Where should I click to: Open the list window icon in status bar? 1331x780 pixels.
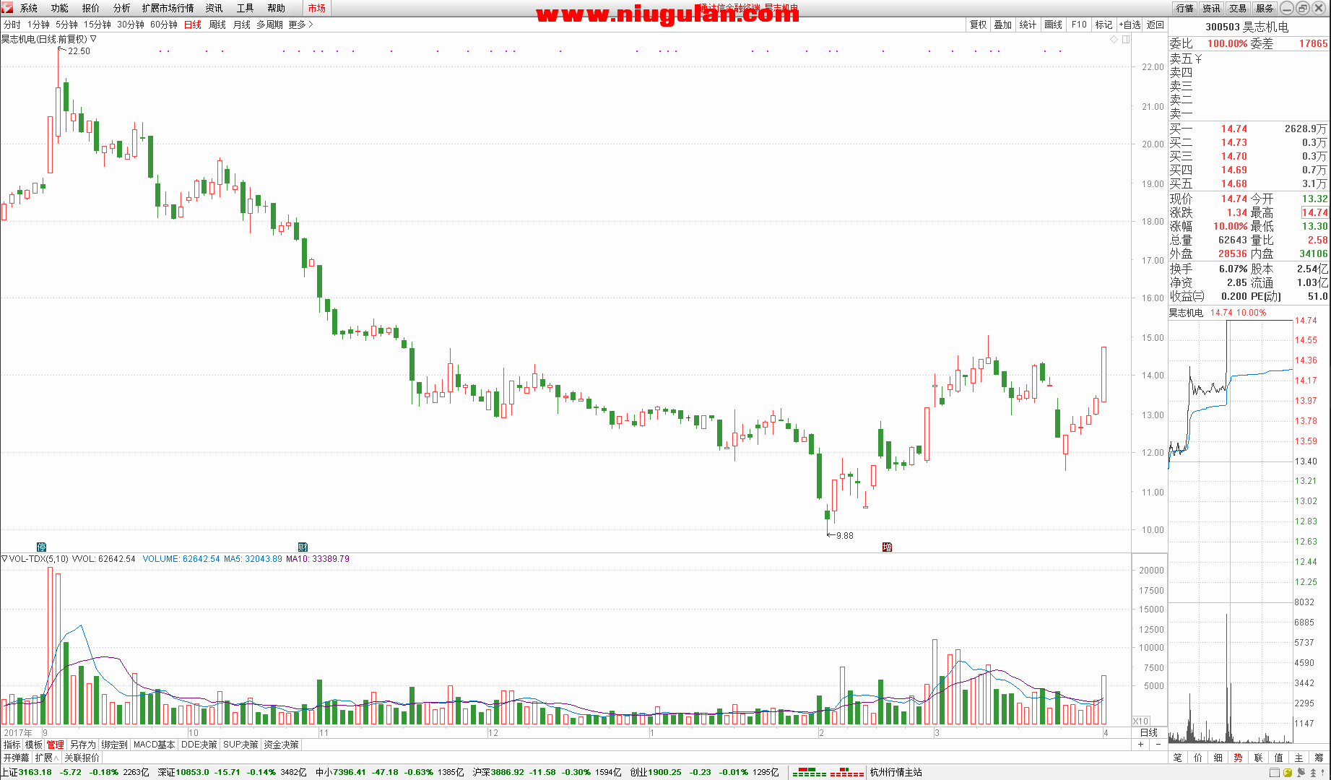(x=1275, y=772)
